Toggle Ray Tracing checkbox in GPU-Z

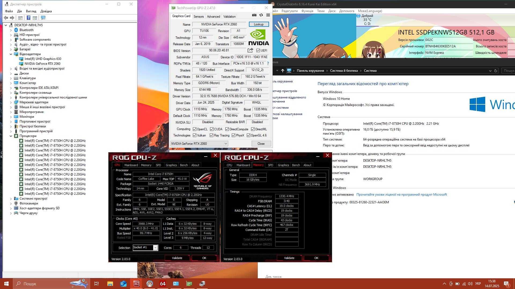click(211, 135)
